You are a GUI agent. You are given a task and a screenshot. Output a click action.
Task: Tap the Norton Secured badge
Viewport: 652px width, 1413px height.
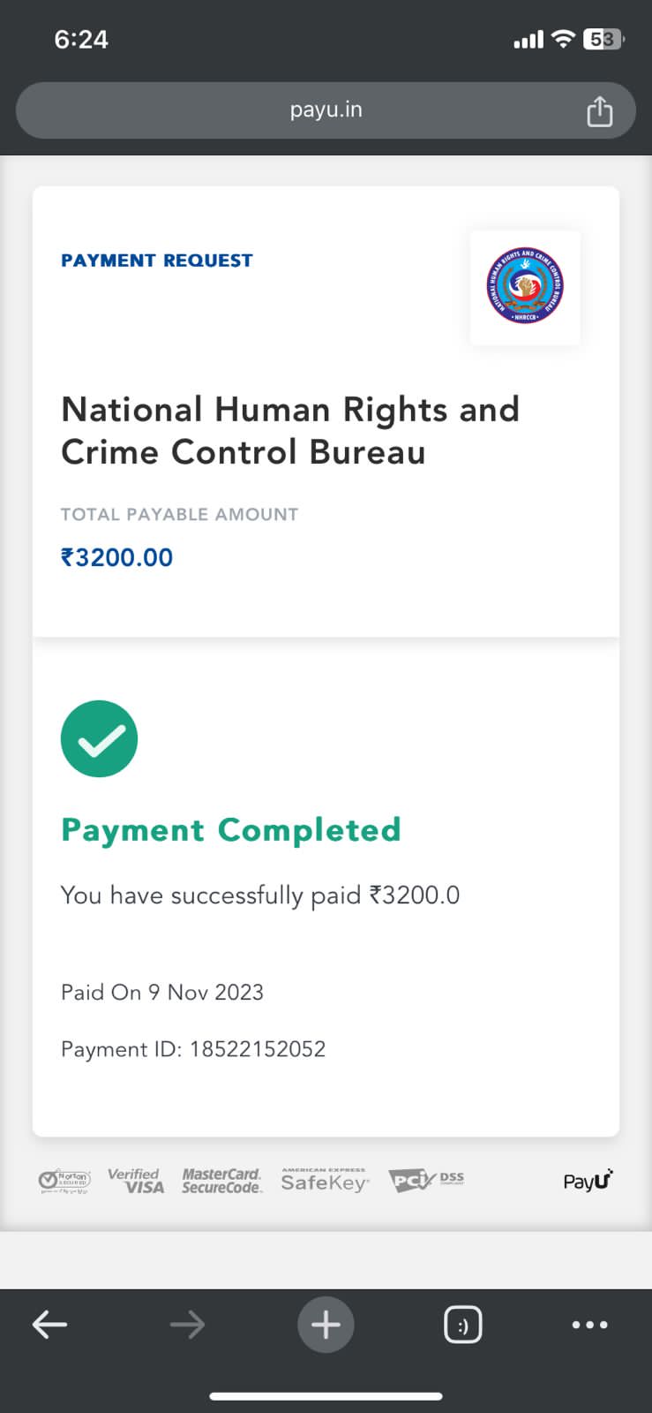click(x=64, y=1181)
